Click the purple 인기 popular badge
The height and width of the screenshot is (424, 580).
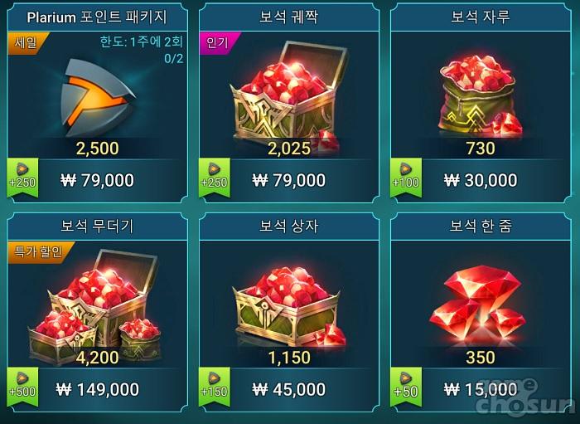pyautogui.click(x=220, y=43)
